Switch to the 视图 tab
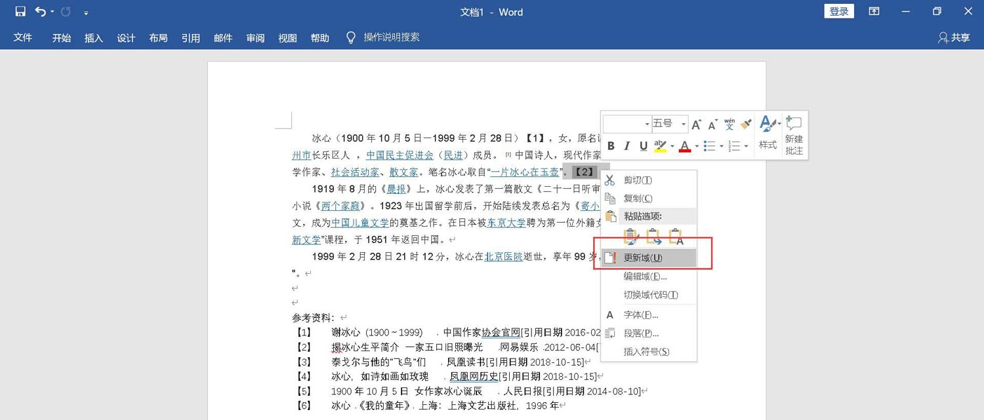This screenshot has height=420, width=984. click(287, 38)
